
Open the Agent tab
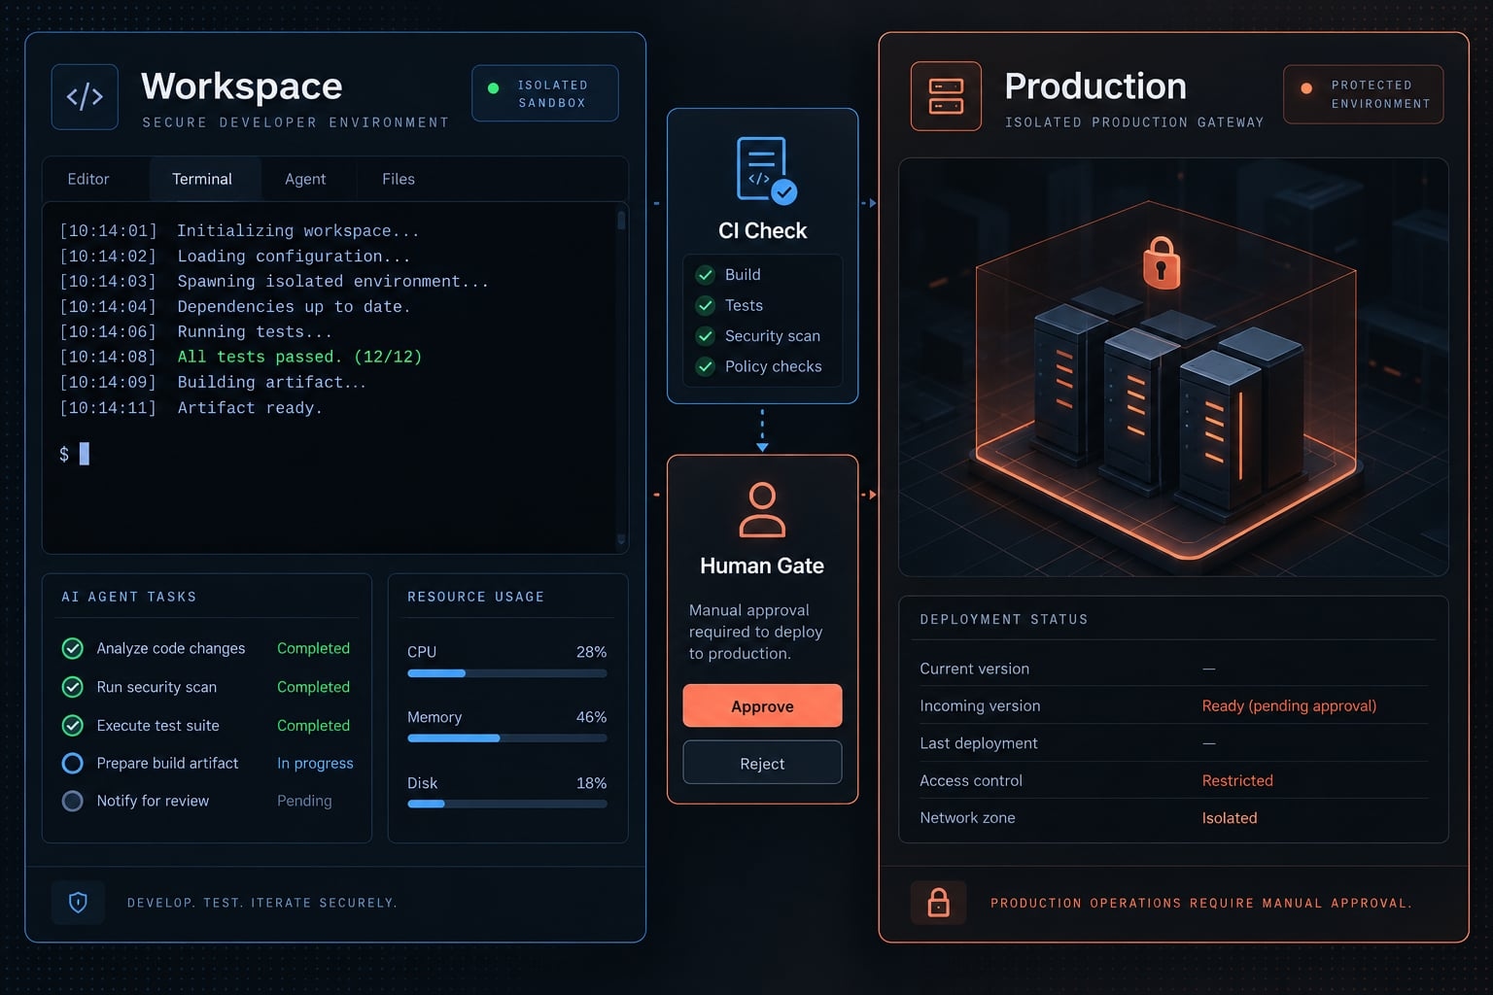(x=305, y=179)
